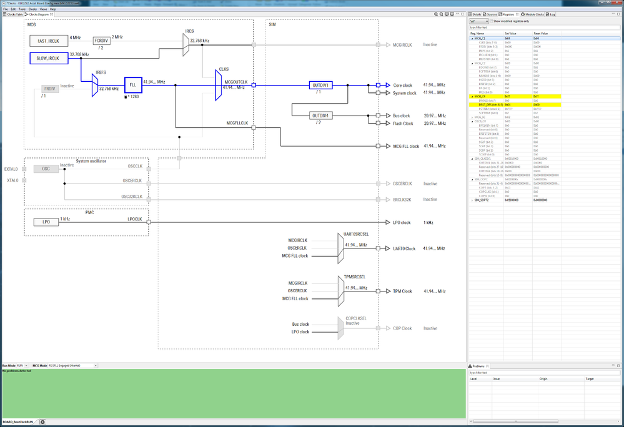624x427 pixels.
Task: Open the register filter "all" dropdown
Action: [478, 21]
